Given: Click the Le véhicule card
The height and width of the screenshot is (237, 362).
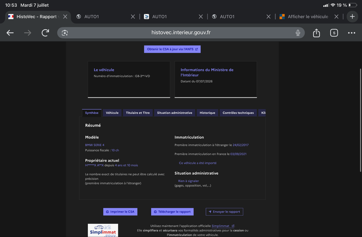Looking at the screenshot, I should coord(129,79).
